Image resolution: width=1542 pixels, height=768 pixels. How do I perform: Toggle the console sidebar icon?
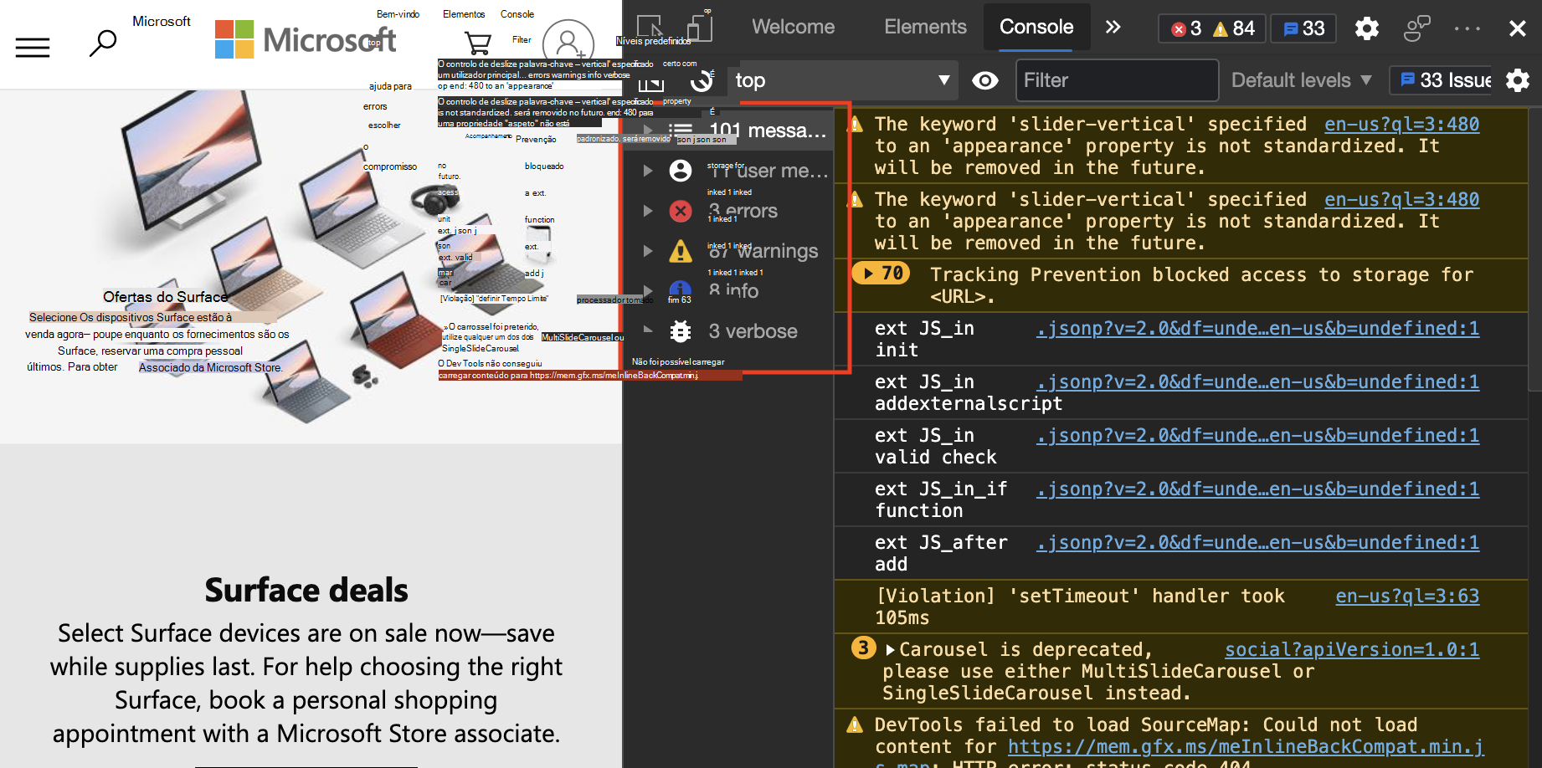(x=651, y=81)
